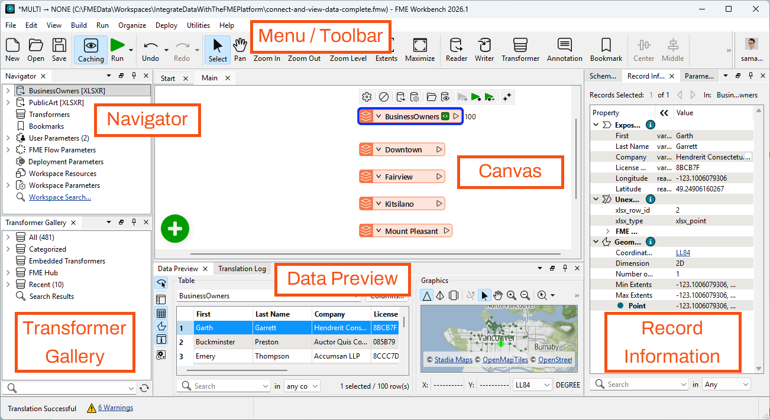Collapse the Geometry section in Record Information
Viewport: 770px width, 420px height.
pos(596,242)
